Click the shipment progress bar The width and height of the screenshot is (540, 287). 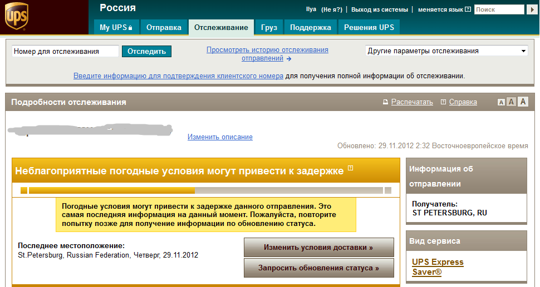coord(206,190)
